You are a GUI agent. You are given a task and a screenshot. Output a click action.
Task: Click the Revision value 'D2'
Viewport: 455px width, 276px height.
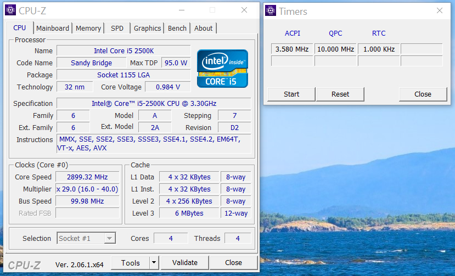pos(234,128)
